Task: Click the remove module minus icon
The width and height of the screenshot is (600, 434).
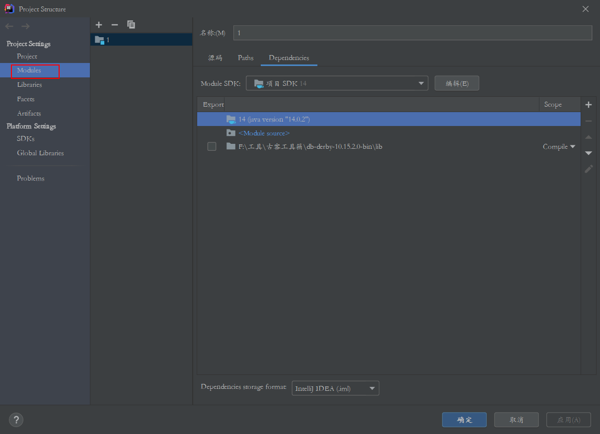Action: click(115, 25)
